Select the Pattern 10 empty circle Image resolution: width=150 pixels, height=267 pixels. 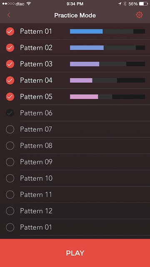pyautogui.click(x=10, y=178)
